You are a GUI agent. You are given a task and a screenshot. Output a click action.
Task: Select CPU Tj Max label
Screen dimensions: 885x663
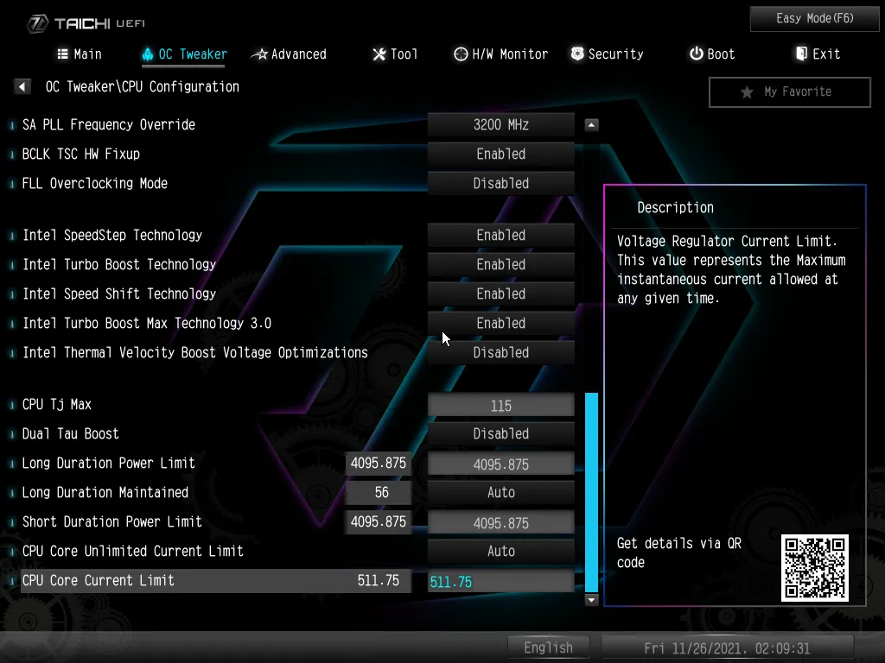point(56,404)
